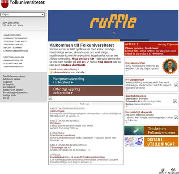Open 'Tidskriften Folkuniversitetet' banner
The height and width of the screenshot is (174, 179).
tap(151, 130)
